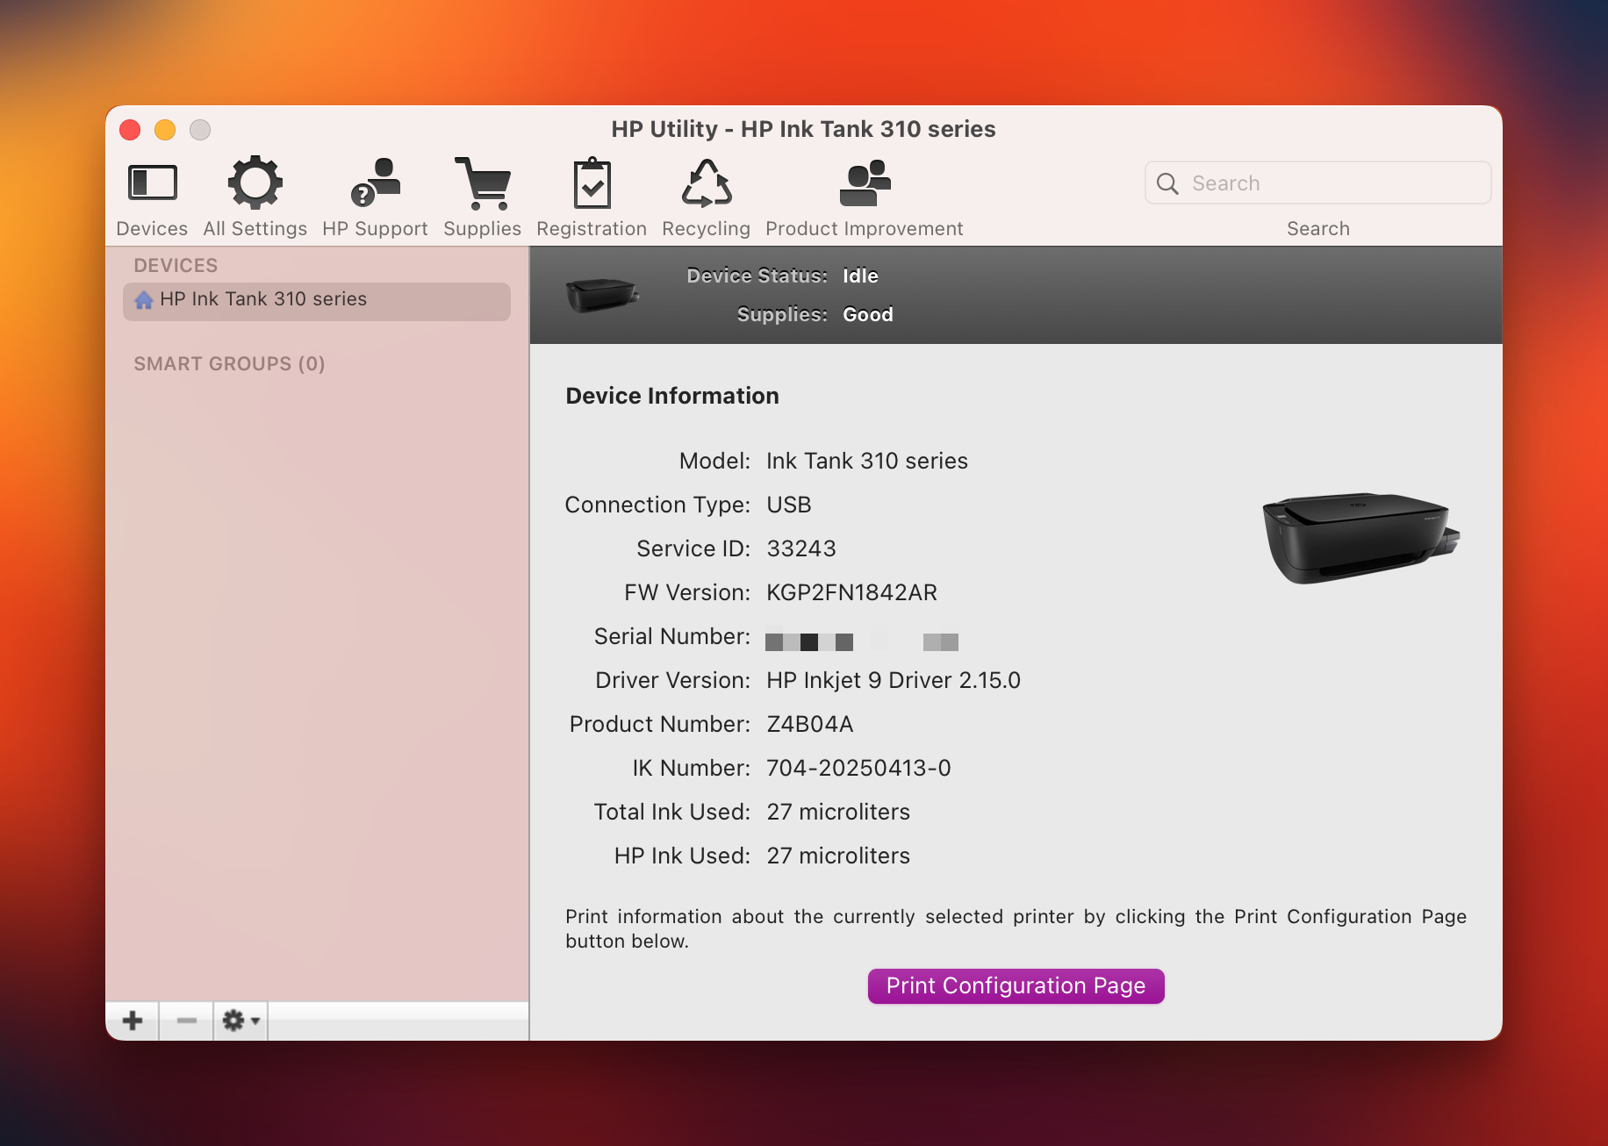
Task: Click Connection Type value USB
Action: 788,505
